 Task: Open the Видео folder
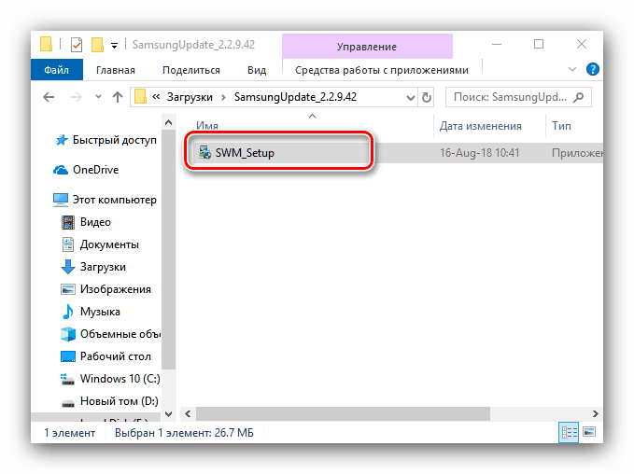[x=95, y=222]
